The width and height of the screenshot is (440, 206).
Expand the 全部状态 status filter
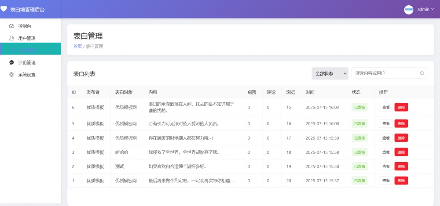(x=330, y=73)
